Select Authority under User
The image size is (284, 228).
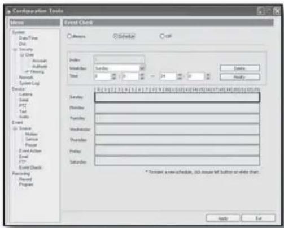pyautogui.click(x=40, y=66)
